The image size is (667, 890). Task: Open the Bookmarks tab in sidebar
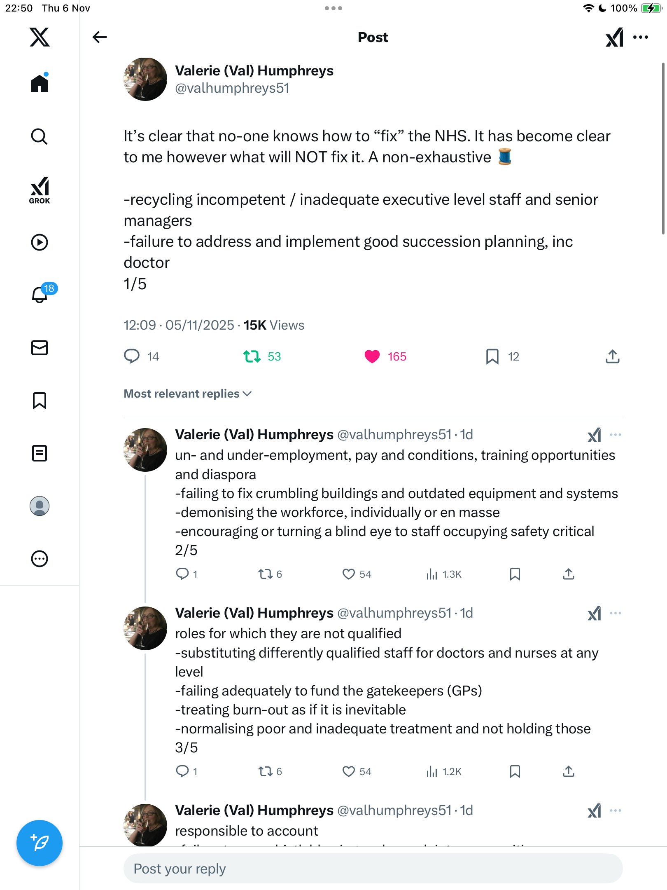[40, 400]
